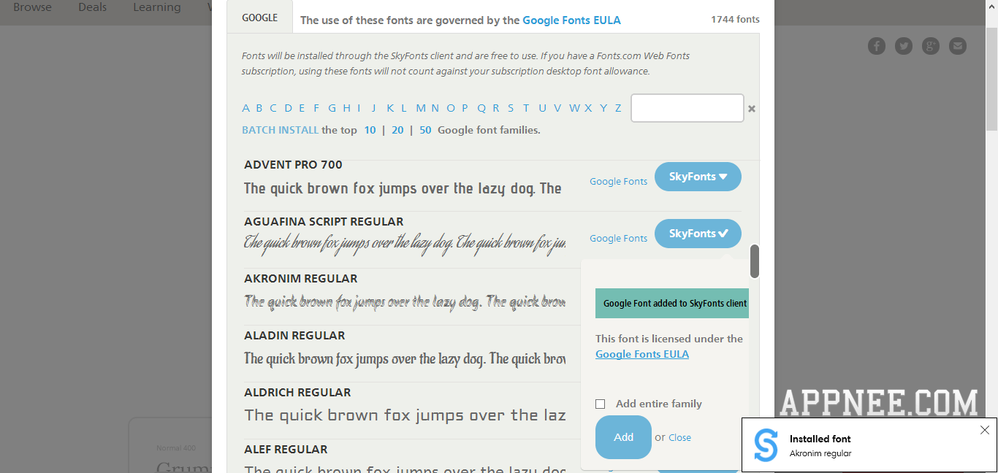Close the SkyFonts popup via Close link
This screenshot has width=998, height=473.
[679, 438]
